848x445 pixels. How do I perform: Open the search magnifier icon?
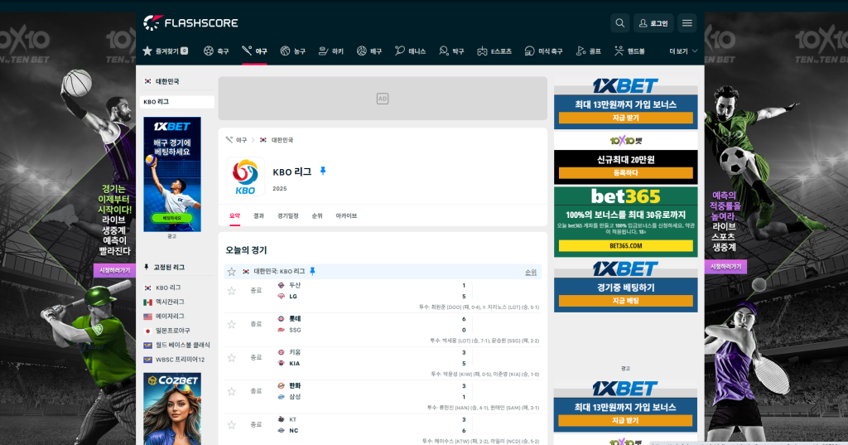click(x=619, y=23)
